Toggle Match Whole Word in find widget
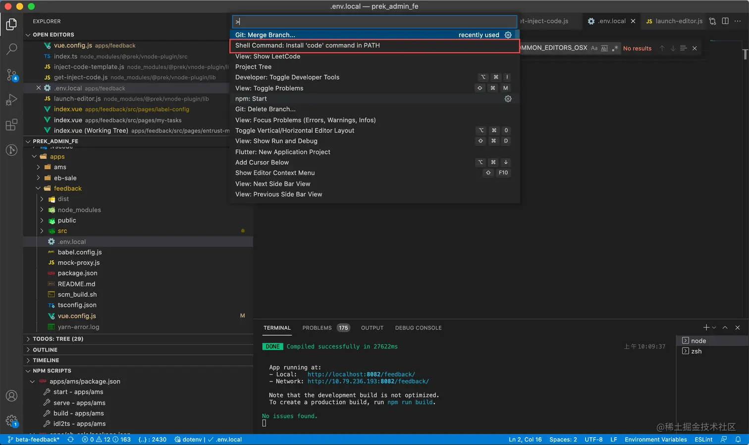Viewport: 749px width, 445px height. click(x=604, y=48)
